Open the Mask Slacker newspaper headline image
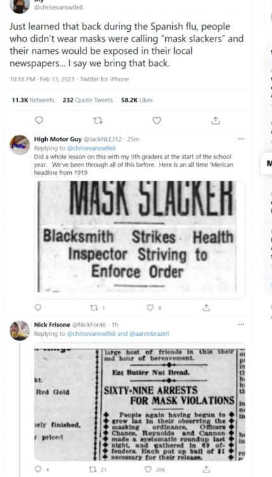272x477 pixels. tap(139, 240)
